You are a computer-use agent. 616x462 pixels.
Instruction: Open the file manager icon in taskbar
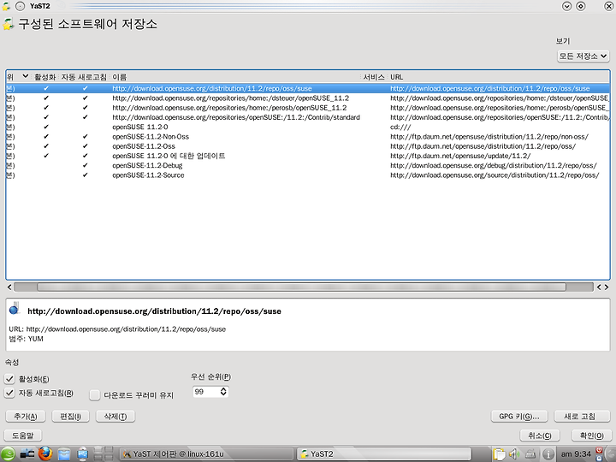coord(64,454)
